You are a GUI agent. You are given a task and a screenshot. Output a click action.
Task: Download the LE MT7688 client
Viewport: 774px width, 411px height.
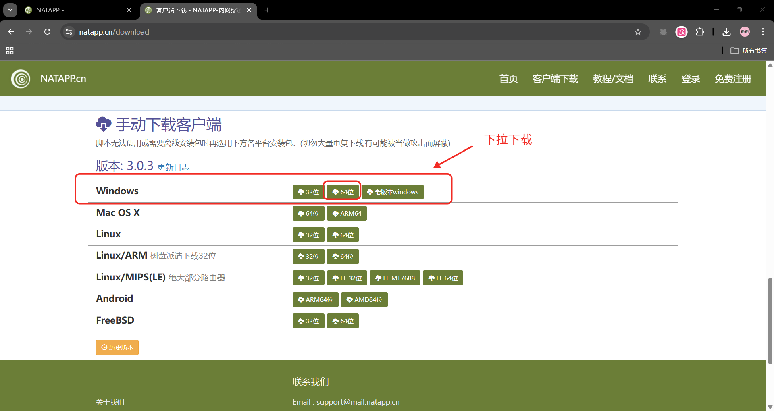[395, 278]
